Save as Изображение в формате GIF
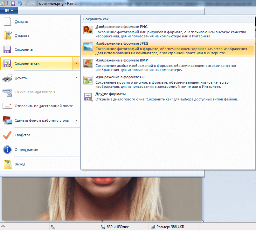Viewport: 256px width, 231px height. click(168, 82)
